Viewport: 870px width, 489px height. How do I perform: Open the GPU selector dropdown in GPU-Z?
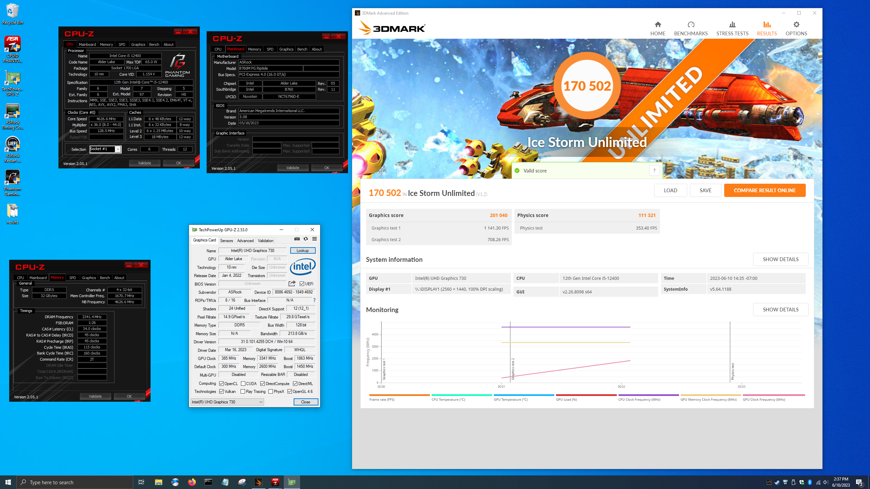pyautogui.click(x=227, y=402)
